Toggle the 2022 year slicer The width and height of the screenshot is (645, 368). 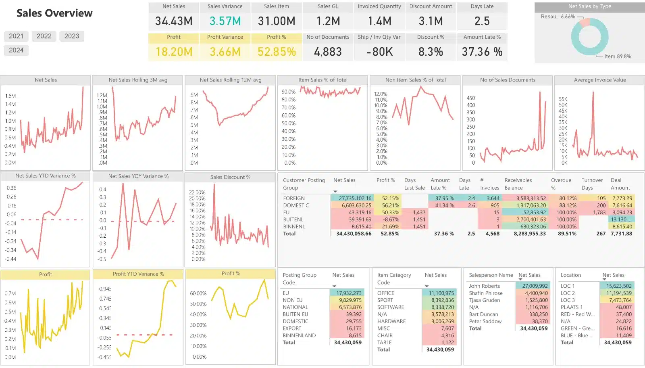point(44,36)
